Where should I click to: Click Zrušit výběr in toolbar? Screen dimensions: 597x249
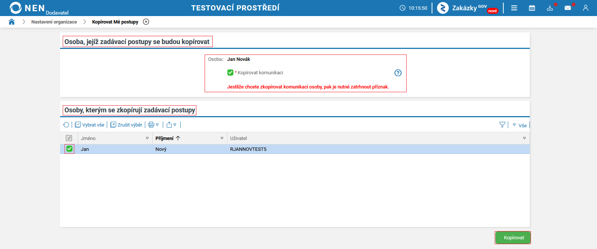point(126,125)
